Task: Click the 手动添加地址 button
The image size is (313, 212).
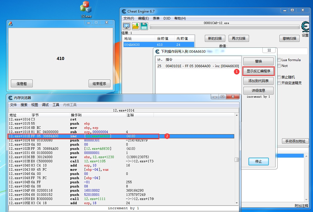Action: coord(295,141)
